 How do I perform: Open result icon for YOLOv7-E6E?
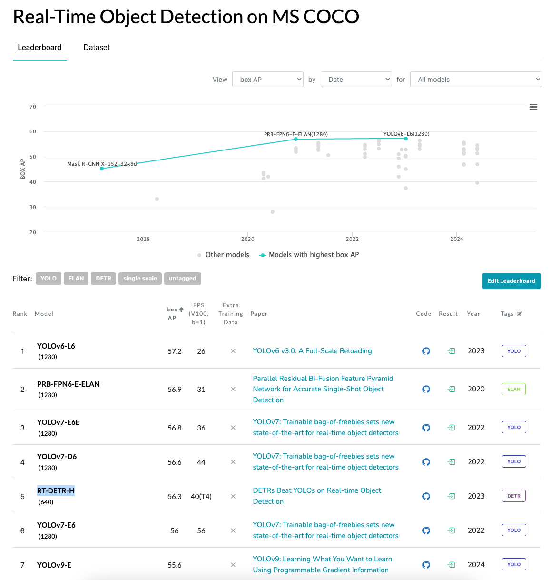coord(451,428)
